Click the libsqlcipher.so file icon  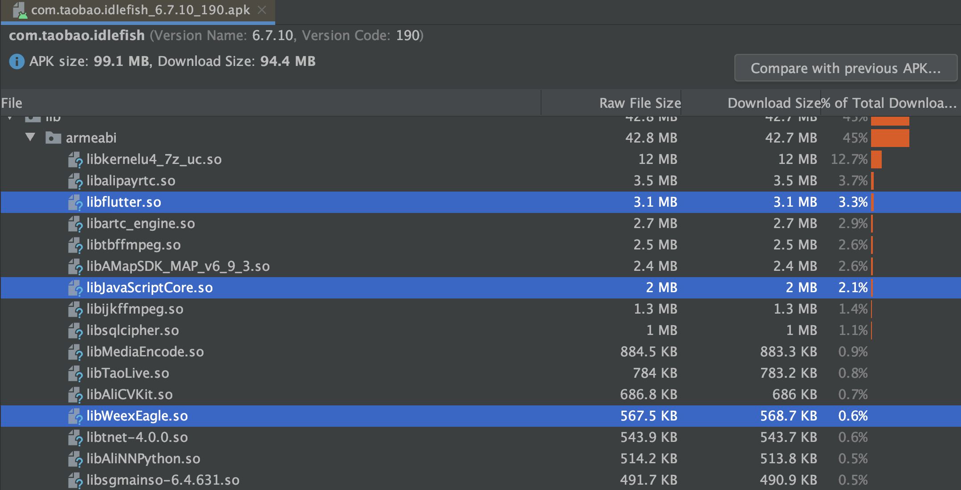tap(75, 331)
